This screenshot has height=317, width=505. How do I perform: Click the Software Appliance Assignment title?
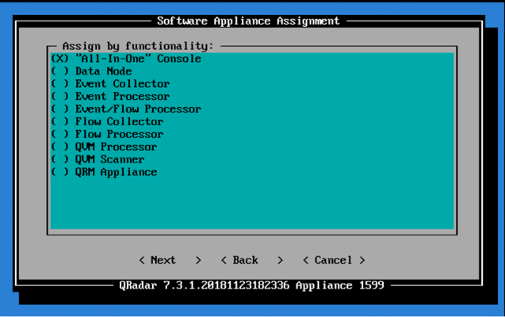click(x=248, y=21)
